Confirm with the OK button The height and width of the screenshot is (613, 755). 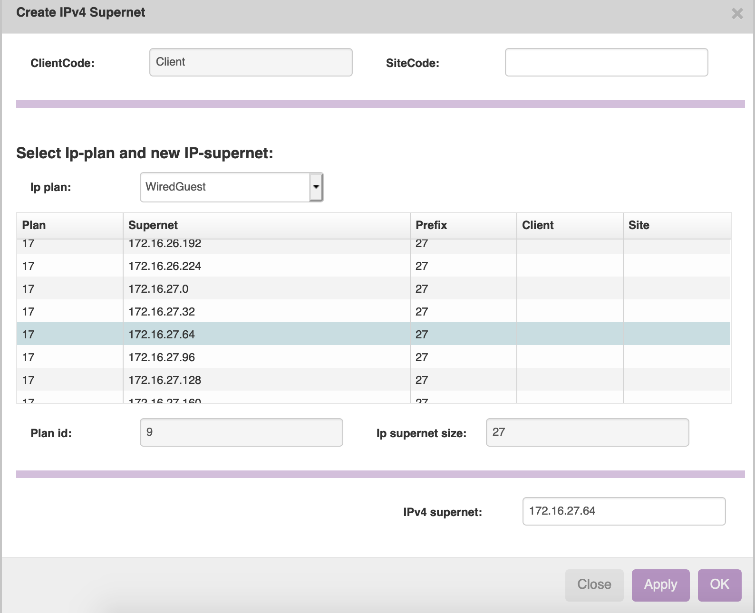point(719,585)
